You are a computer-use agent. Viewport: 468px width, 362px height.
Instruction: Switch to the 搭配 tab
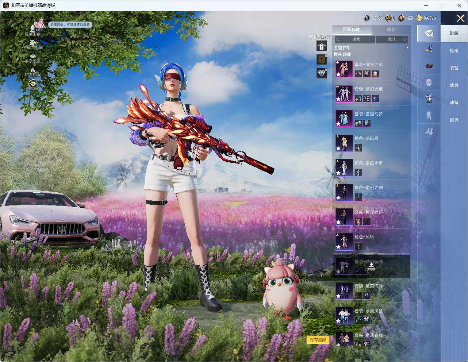coord(391,30)
